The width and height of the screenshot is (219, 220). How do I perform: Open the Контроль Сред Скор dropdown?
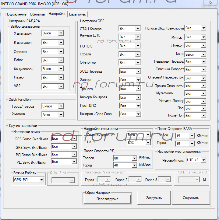coord(130,114)
